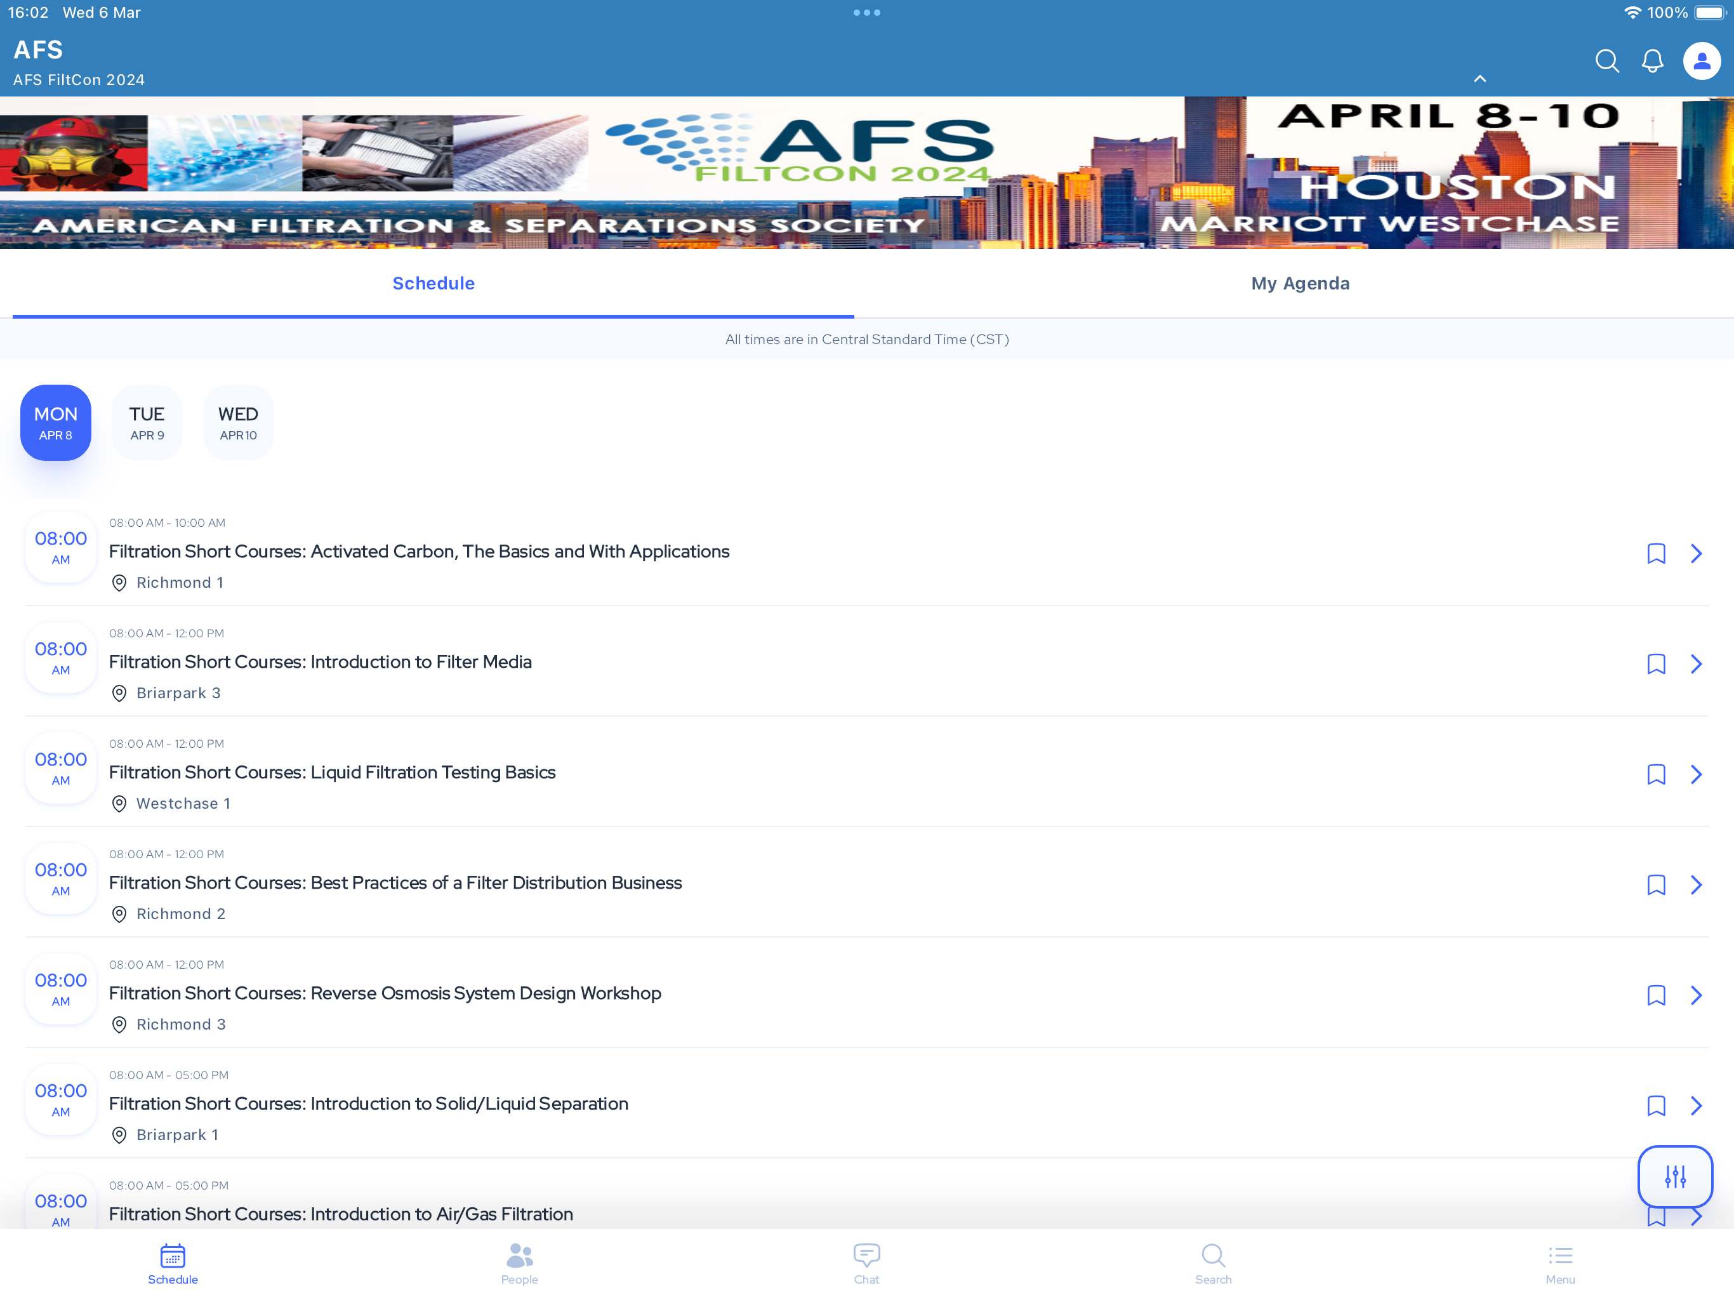The width and height of the screenshot is (1734, 1300).
Task: Bookmark Introduction to Solid/Liquid Separation session
Action: tap(1655, 1106)
